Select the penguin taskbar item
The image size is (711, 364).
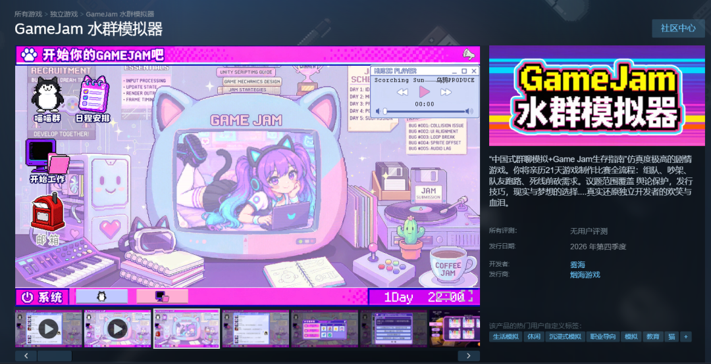101,296
